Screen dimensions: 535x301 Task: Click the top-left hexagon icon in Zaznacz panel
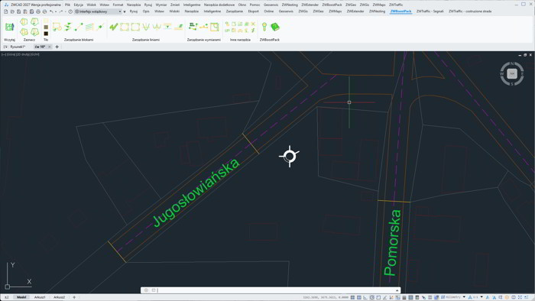click(x=24, y=22)
